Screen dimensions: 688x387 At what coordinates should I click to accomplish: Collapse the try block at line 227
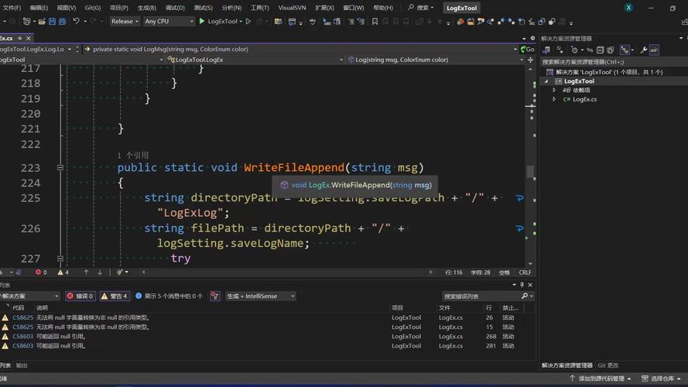pos(60,259)
